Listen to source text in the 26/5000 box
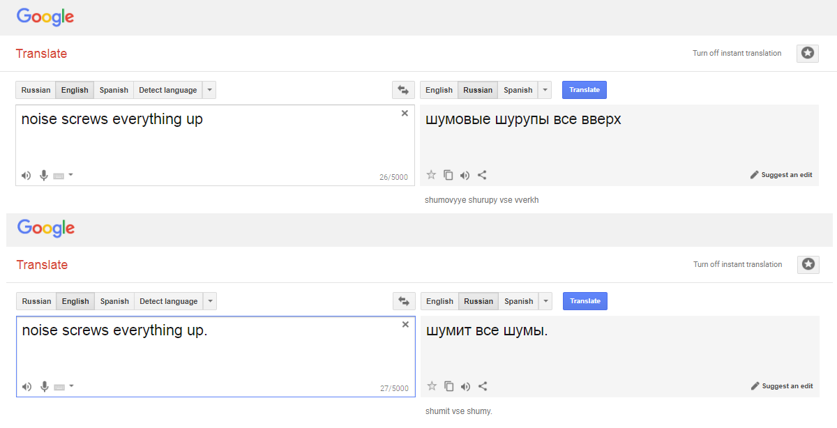Viewport: 837px width, 428px height. tap(27, 176)
